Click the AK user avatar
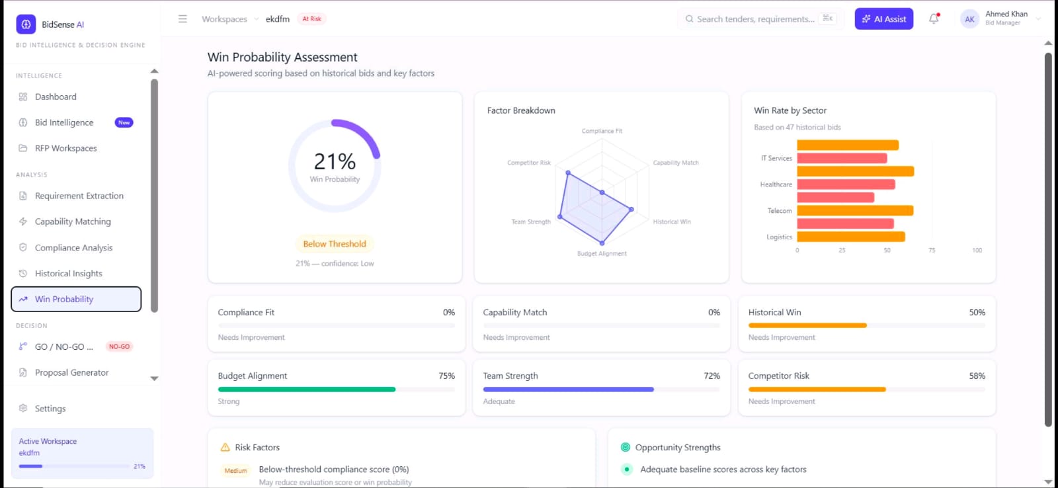This screenshot has width=1058, height=488. coord(969,19)
